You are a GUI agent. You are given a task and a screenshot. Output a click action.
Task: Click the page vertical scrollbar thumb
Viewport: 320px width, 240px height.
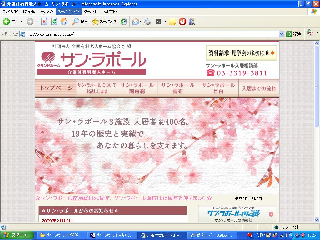[x=317, y=86]
